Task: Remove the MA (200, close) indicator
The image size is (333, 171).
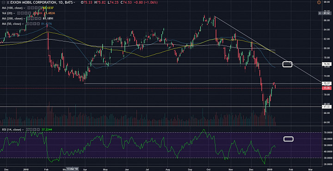Action: [40, 18]
